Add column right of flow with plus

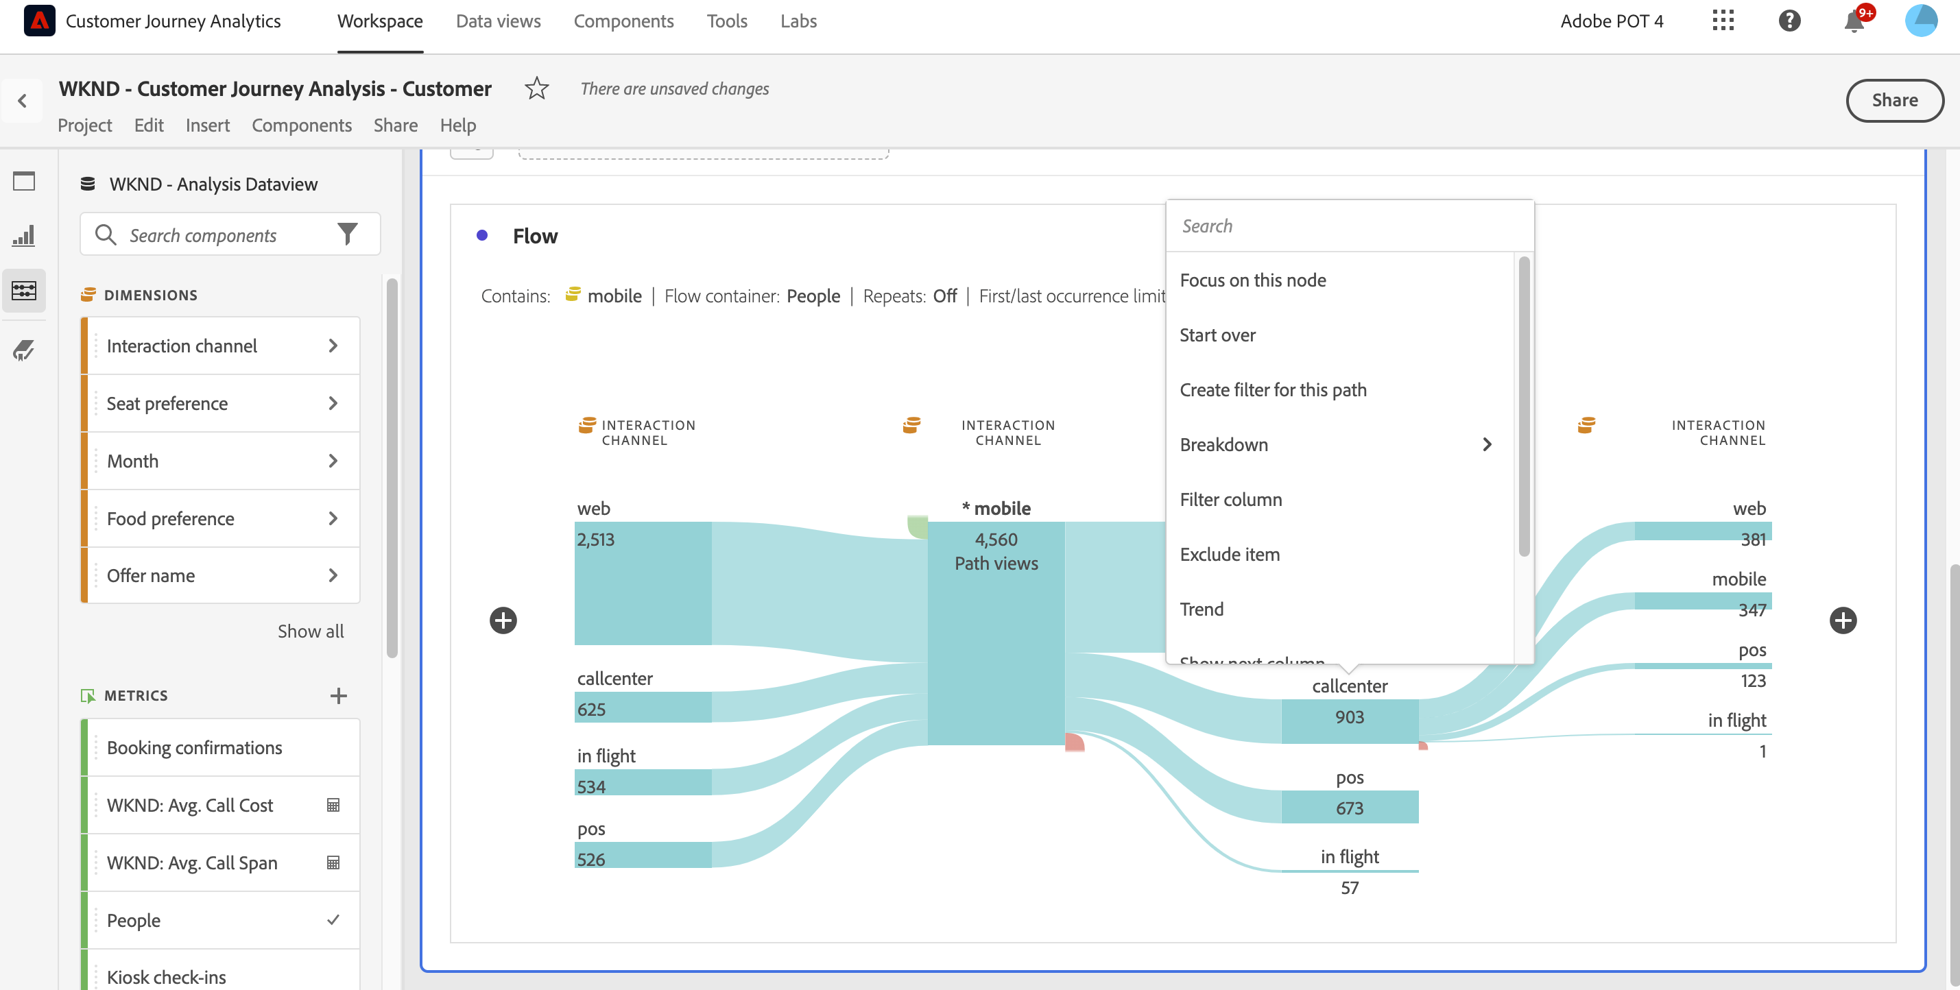[x=1842, y=620]
